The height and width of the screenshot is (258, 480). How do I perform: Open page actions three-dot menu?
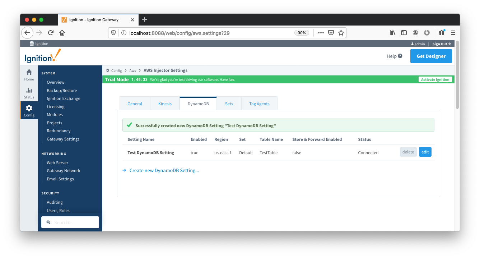point(321,33)
